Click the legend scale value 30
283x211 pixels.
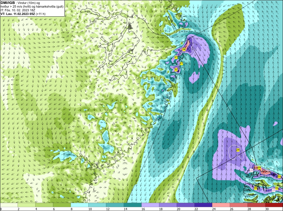[x=267, y=209]
